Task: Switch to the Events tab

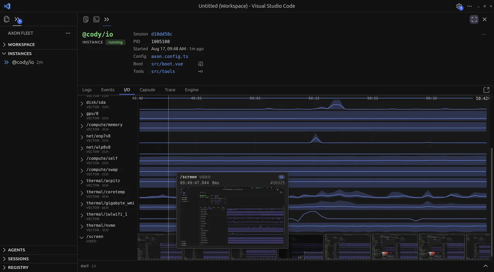Action: click(x=108, y=90)
